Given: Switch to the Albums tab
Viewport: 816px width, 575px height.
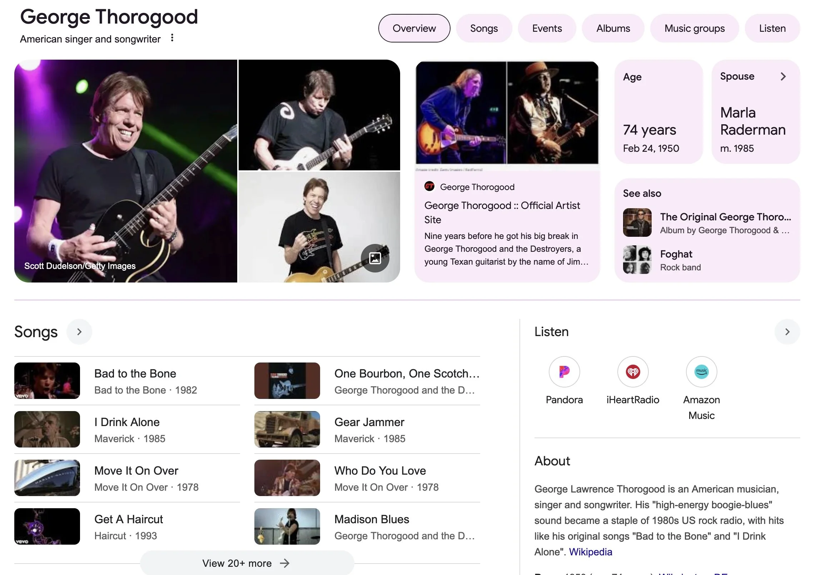Looking at the screenshot, I should 613,29.
